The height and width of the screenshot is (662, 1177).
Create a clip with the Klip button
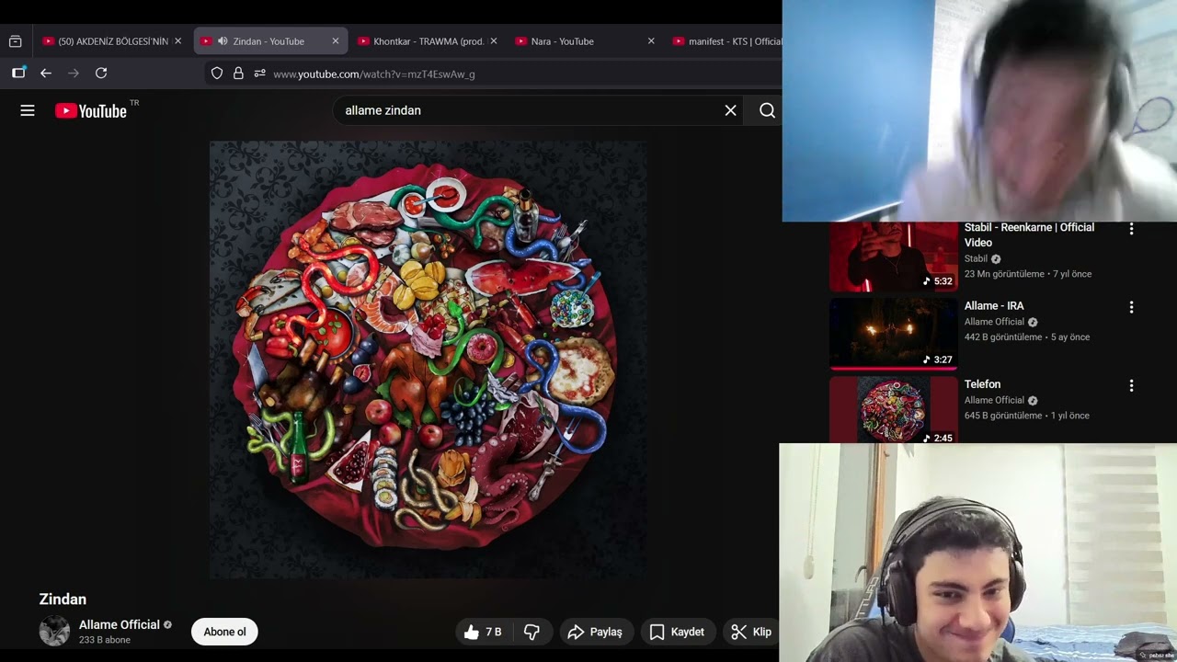[x=751, y=632]
